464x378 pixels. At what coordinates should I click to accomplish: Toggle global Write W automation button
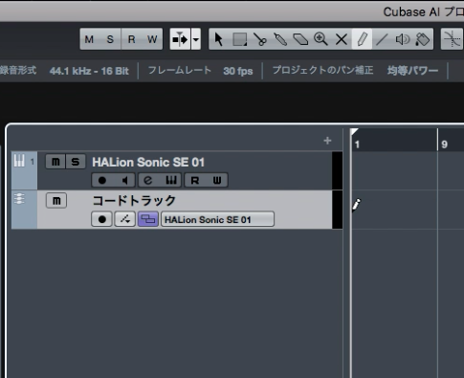[x=152, y=39]
